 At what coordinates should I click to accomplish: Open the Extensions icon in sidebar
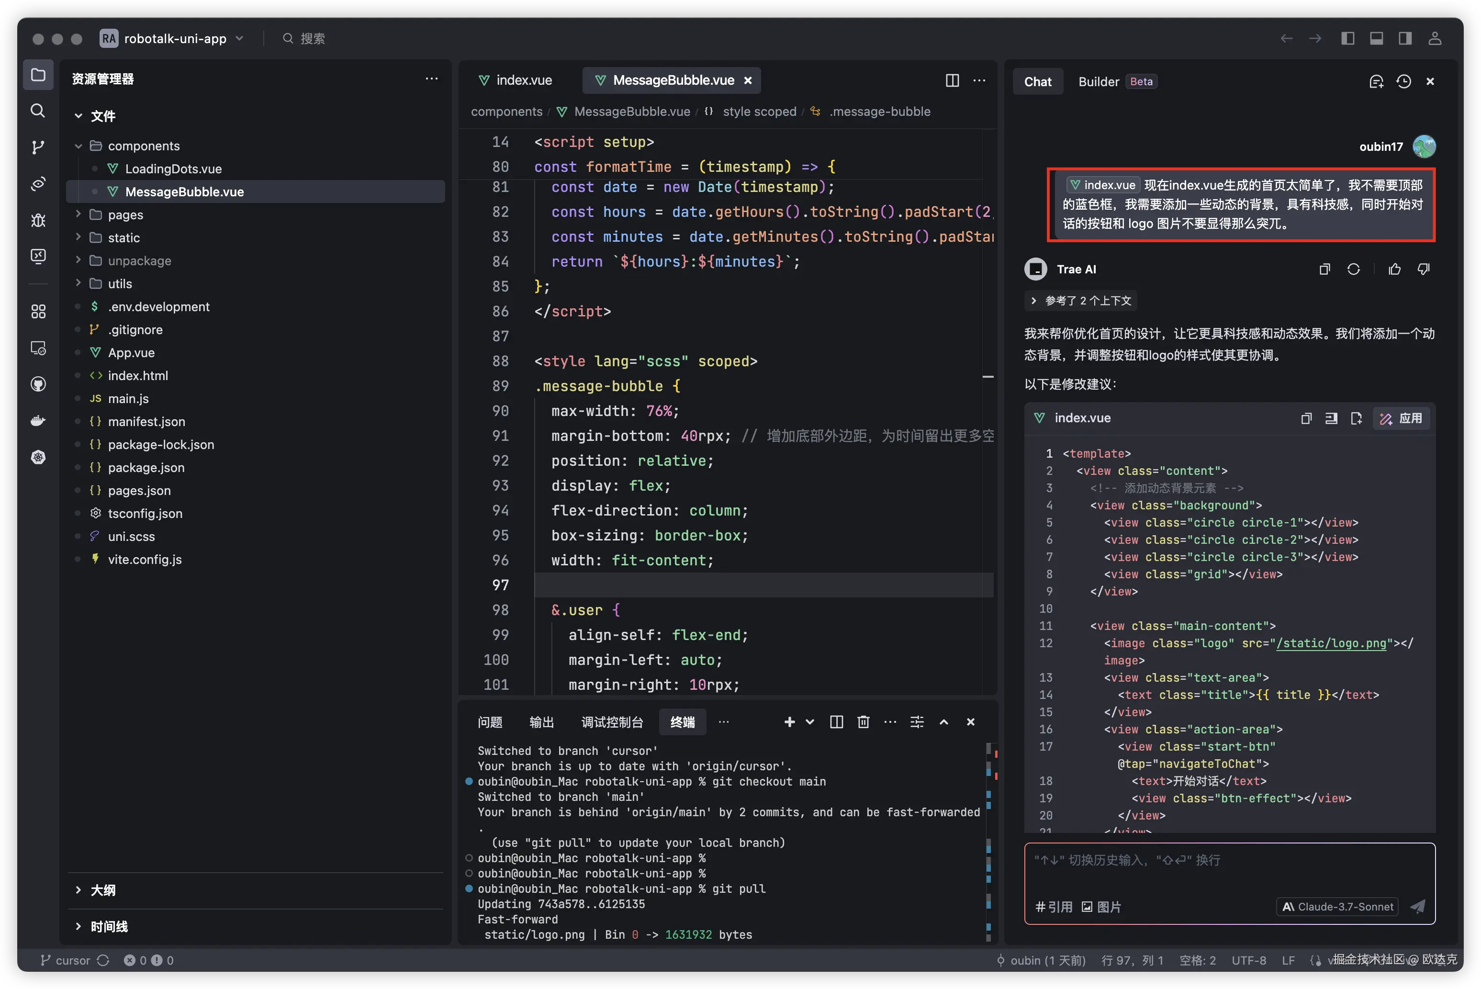tap(38, 312)
